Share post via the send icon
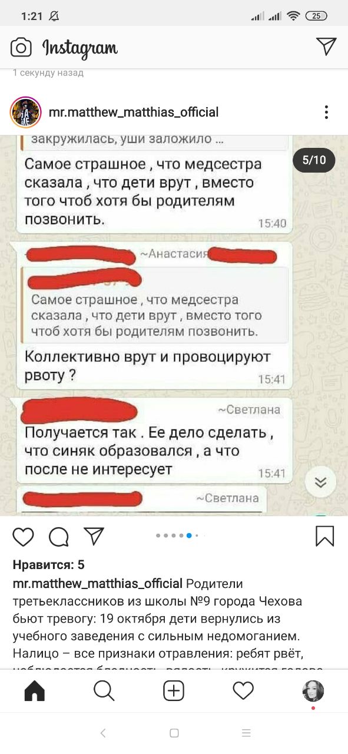The width and height of the screenshot is (348, 754). 94,535
